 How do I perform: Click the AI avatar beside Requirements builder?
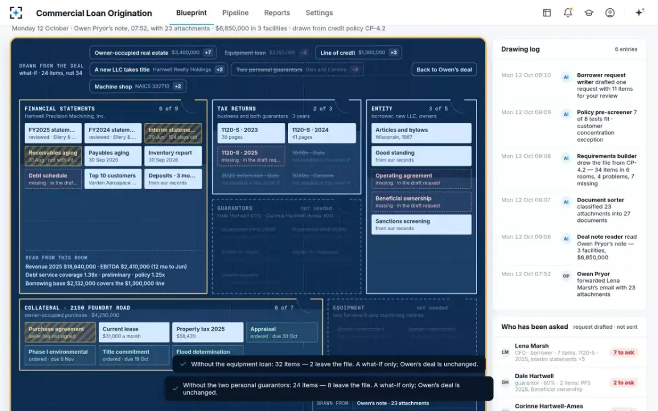[566, 158]
